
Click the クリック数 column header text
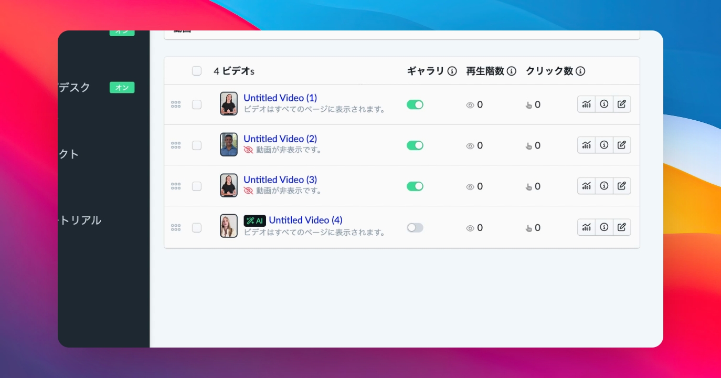tap(549, 71)
